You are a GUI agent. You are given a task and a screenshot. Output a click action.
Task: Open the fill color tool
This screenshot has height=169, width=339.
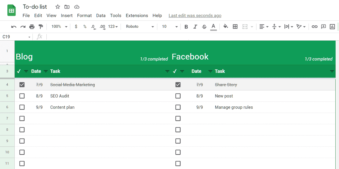tap(226, 27)
